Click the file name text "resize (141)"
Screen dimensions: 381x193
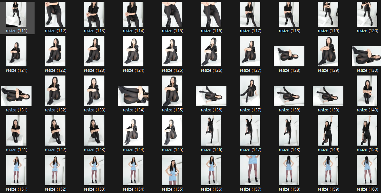pyautogui.click(x=17, y=150)
